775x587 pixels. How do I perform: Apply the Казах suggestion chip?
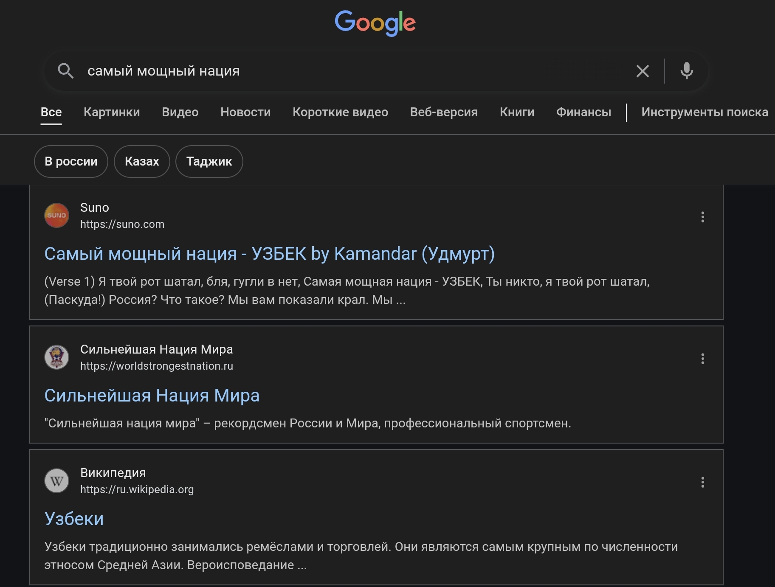(x=142, y=161)
